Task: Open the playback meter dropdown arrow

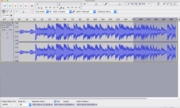Action: point(42,8)
